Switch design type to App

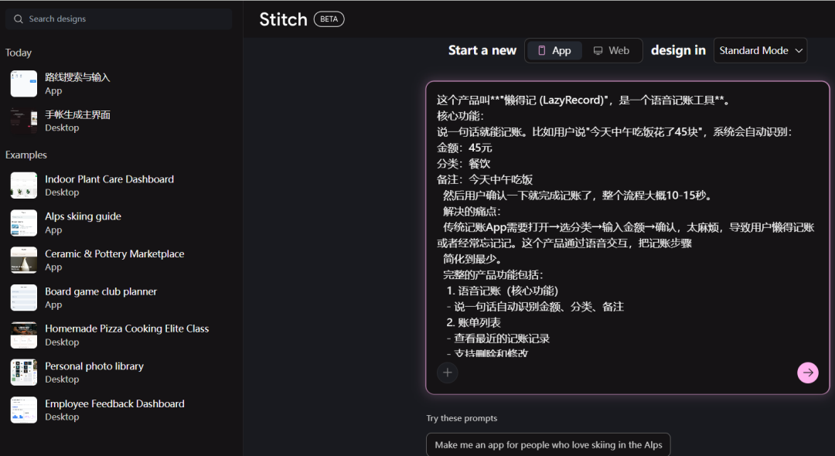[x=554, y=50]
